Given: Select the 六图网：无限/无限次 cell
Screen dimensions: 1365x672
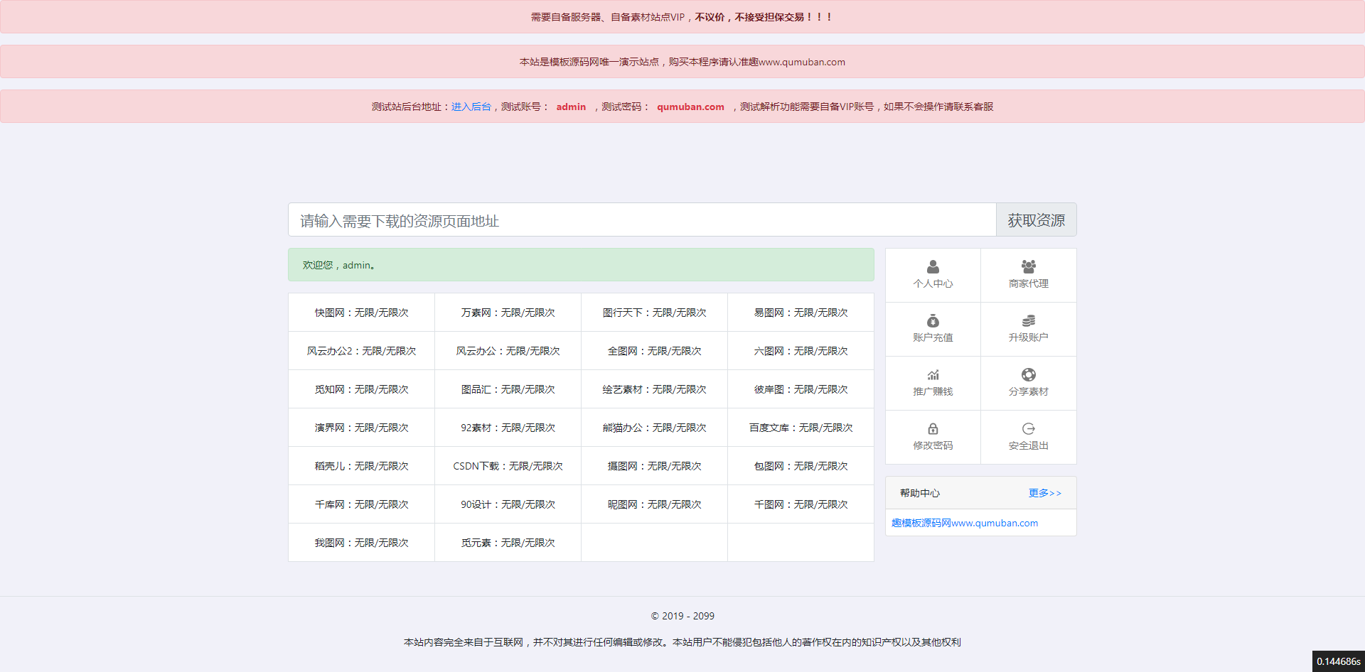Looking at the screenshot, I should pyautogui.click(x=801, y=351).
